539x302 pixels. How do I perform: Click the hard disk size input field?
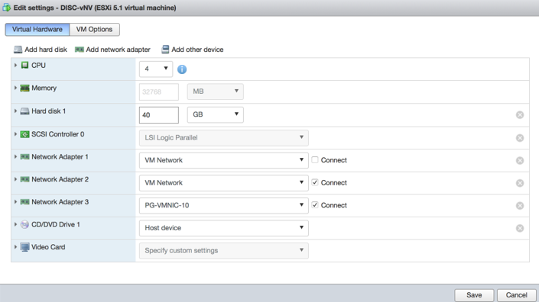[159, 115]
